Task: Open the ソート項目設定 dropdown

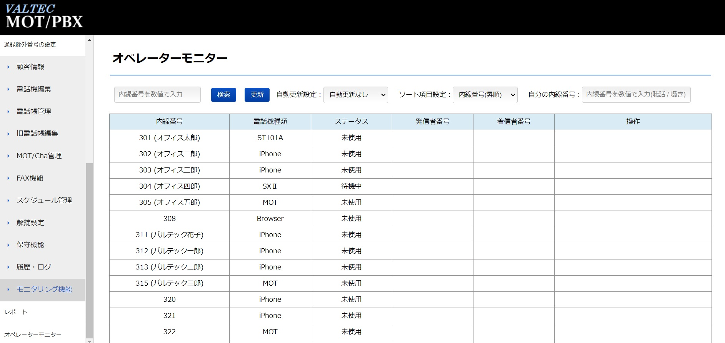Action: click(x=485, y=95)
